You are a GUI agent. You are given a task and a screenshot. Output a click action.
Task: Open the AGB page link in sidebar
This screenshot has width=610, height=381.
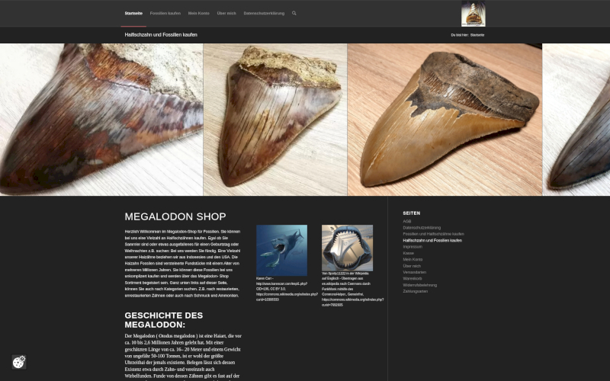click(407, 221)
